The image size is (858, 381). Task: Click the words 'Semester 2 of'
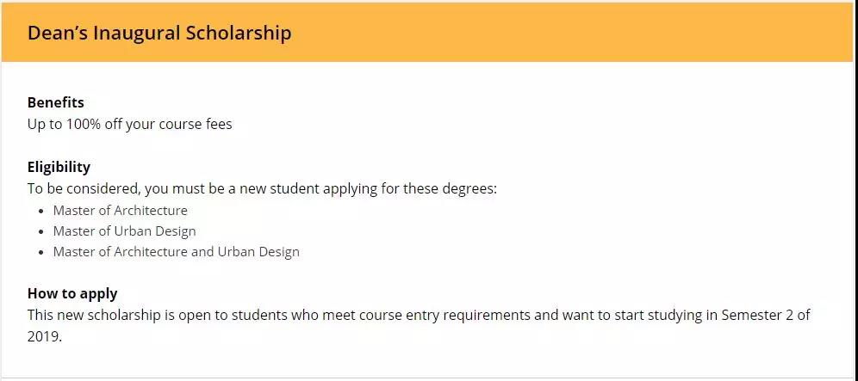coord(758,315)
